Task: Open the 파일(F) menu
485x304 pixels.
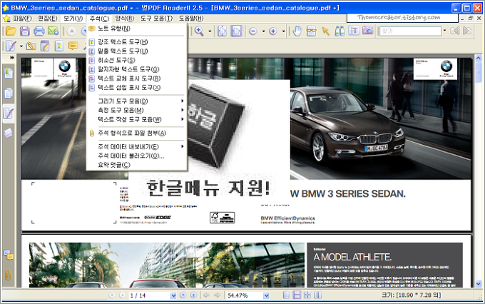Action: point(22,19)
